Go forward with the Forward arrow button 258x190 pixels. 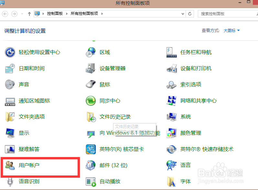tap(14, 14)
